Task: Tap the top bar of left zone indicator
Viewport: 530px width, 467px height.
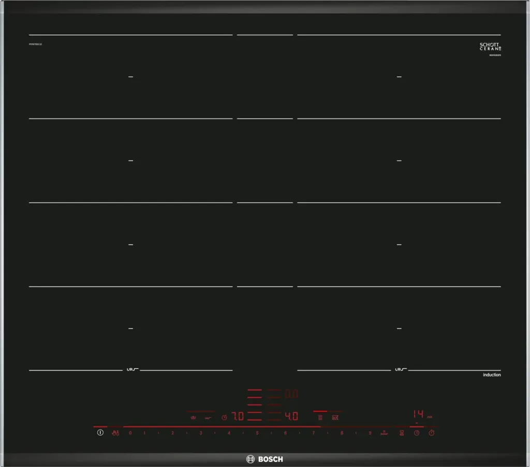Action: point(255,390)
